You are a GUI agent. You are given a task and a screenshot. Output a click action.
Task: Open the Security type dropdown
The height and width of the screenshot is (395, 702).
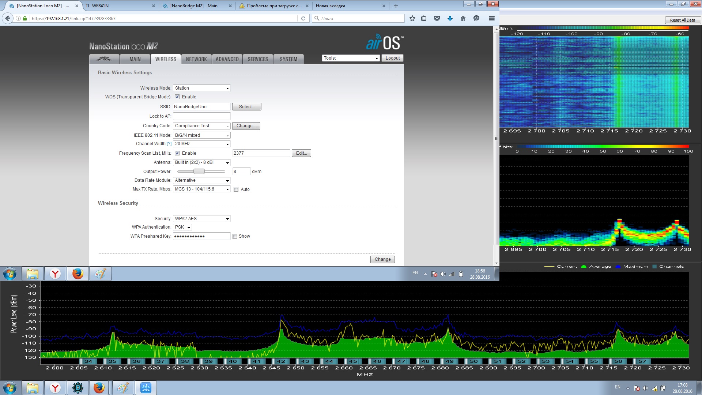(202, 219)
